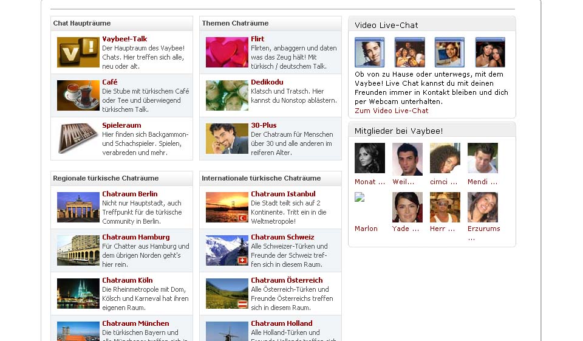Open the Café tea glass image
The height and width of the screenshot is (341, 583).
tap(78, 95)
